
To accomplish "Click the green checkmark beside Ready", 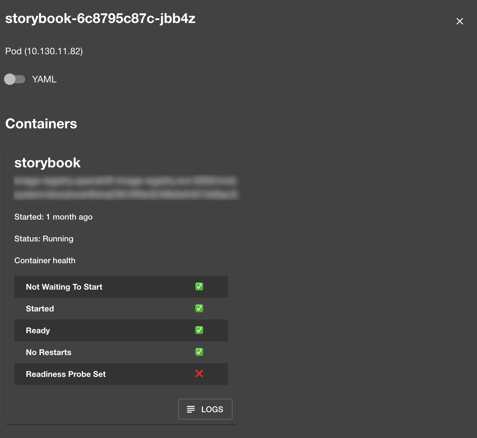I will coord(199,330).
